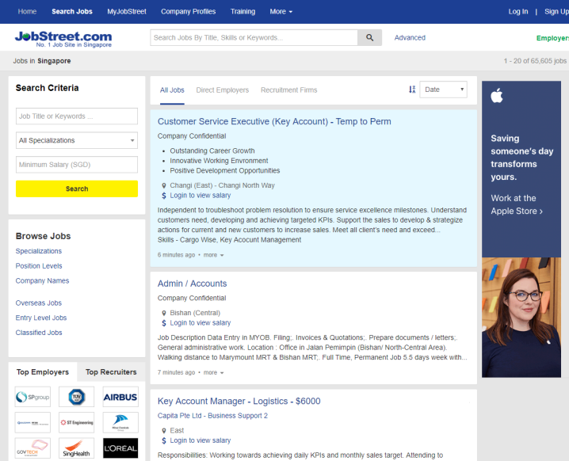Open the SP Group employer logo

click(x=32, y=397)
